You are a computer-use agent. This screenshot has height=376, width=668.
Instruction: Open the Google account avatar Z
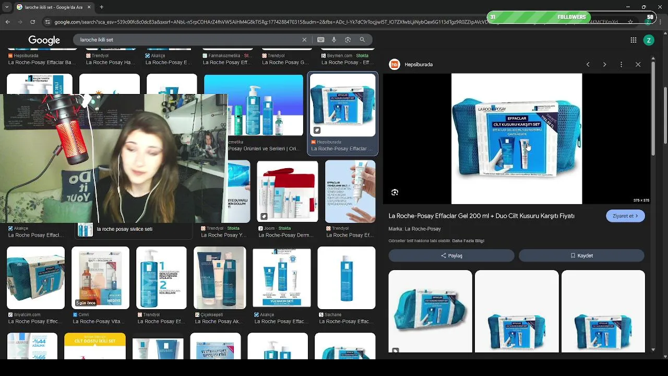tap(649, 40)
